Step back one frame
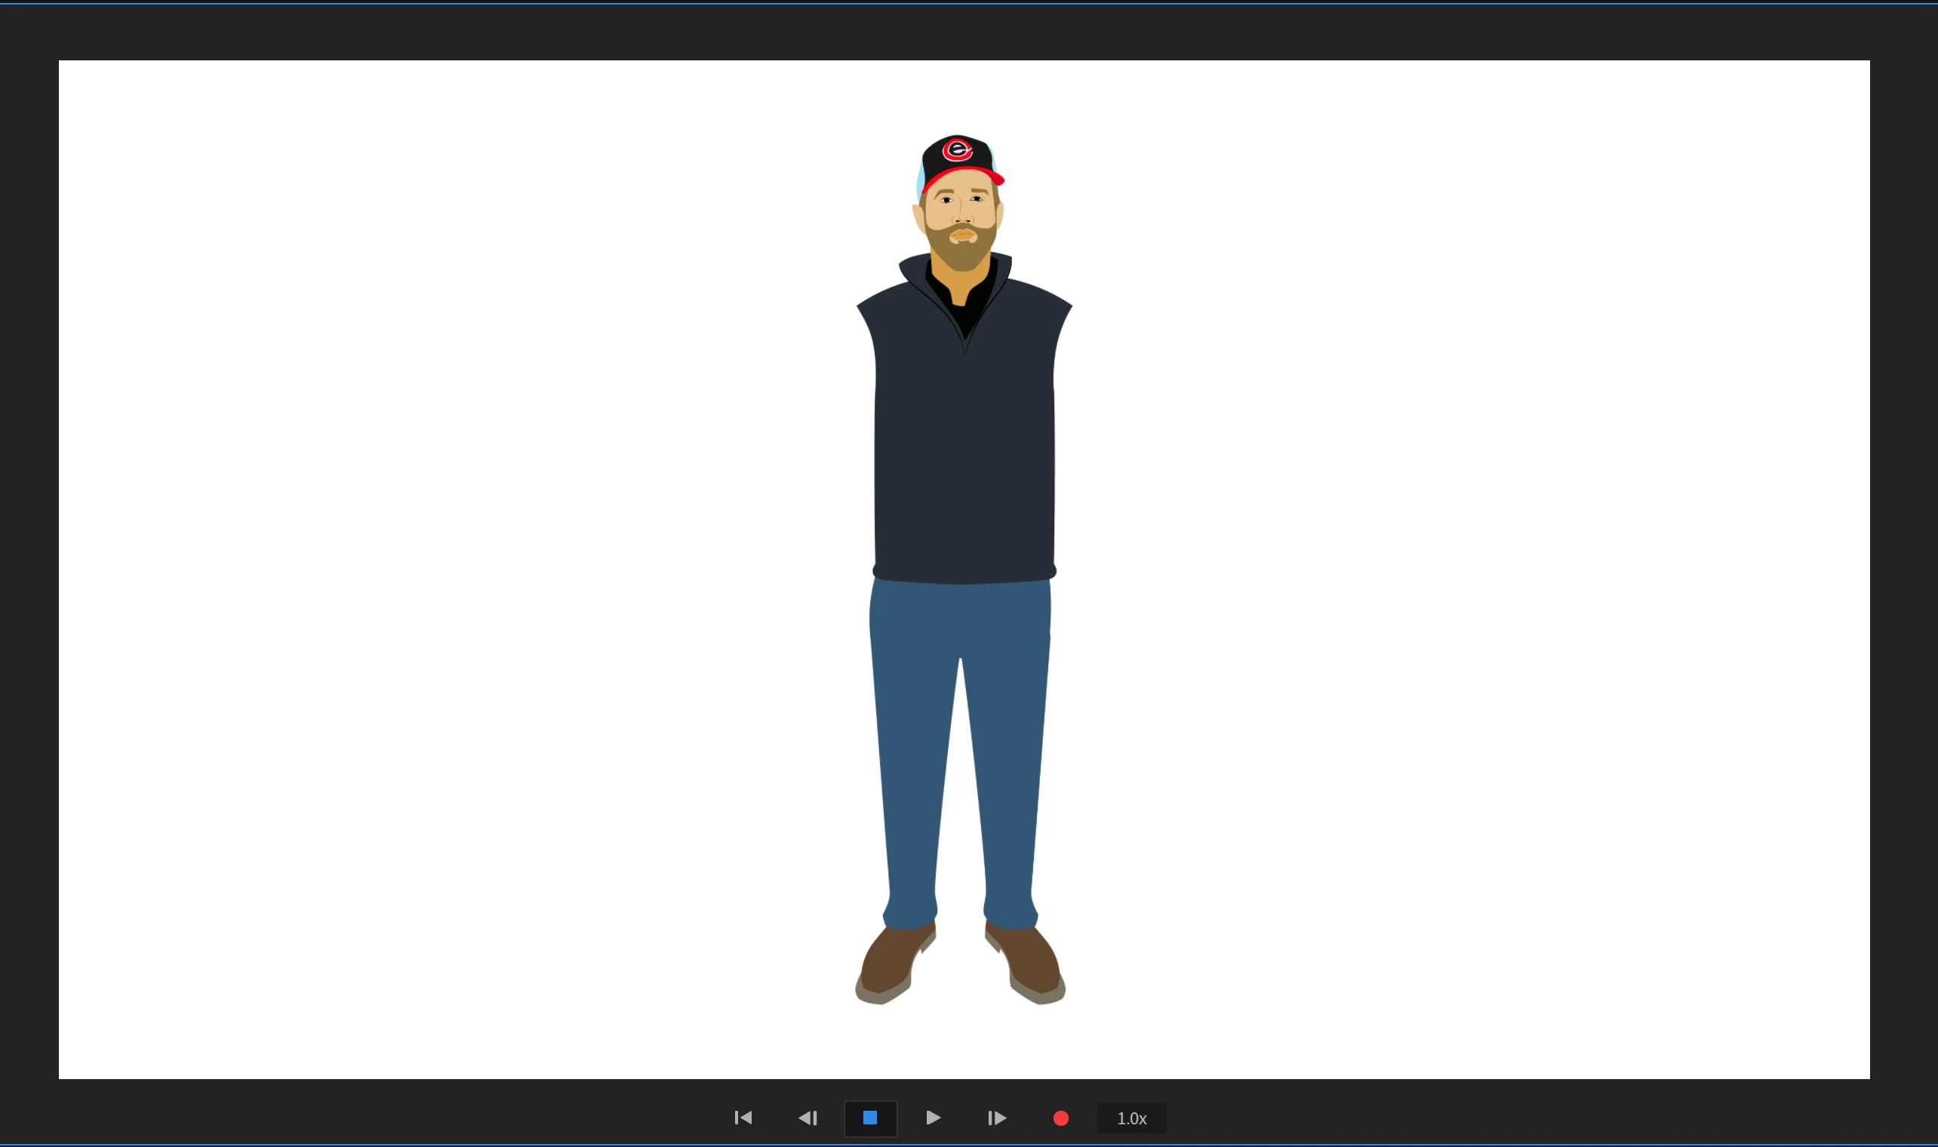 [807, 1118]
